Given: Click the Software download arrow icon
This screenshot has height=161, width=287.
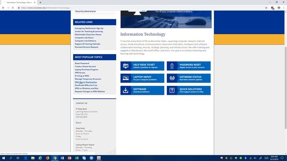Looking at the screenshot, I should 126,90.
